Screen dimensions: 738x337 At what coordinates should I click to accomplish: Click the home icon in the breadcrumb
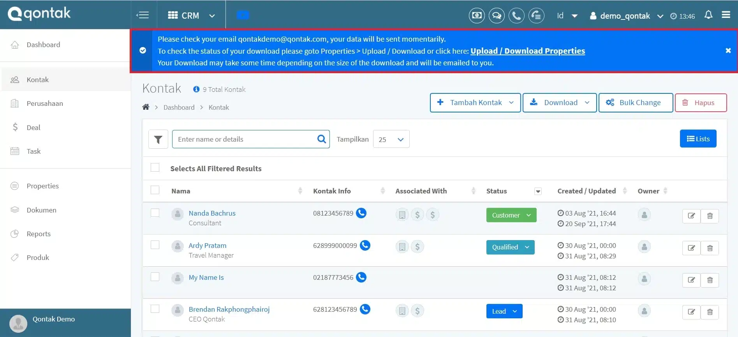(x=146, y=107)
